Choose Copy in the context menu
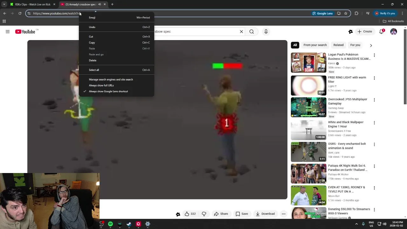The width and height of the screenshot is (407, 229). point(116,43)
